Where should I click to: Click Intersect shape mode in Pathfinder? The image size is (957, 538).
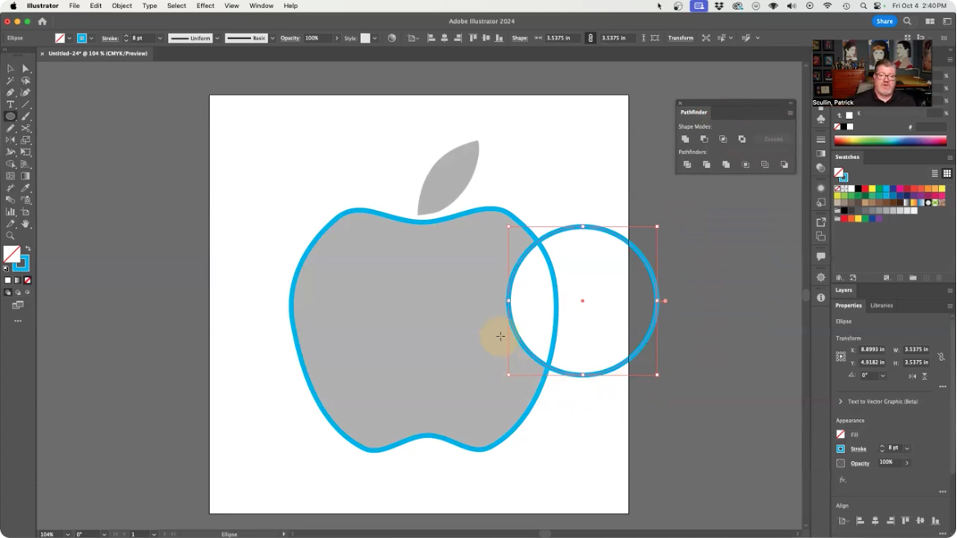coord(722,139)
